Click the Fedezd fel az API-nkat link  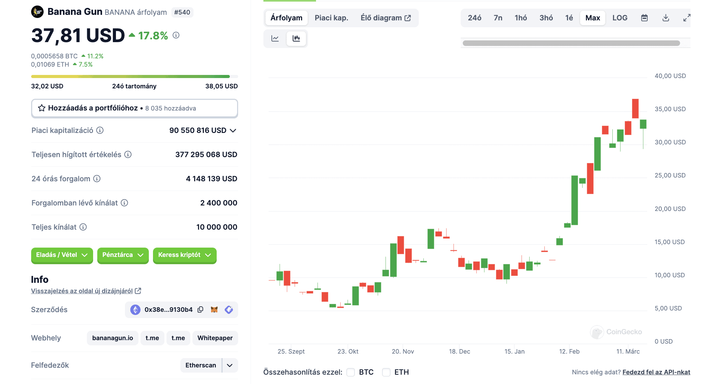656,372
